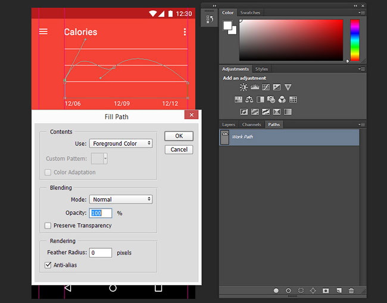Select the Paths tab
This screenshot has height=303, width=387.
(274, 124)
